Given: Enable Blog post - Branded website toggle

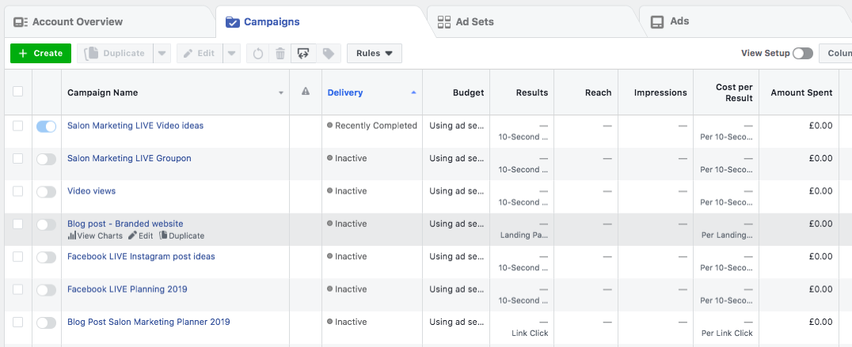Looking at the screenshot, I should (46, 224).
